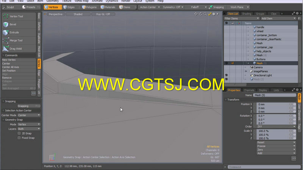Click the Name field Mesh (5)

(x=275, y=95)
